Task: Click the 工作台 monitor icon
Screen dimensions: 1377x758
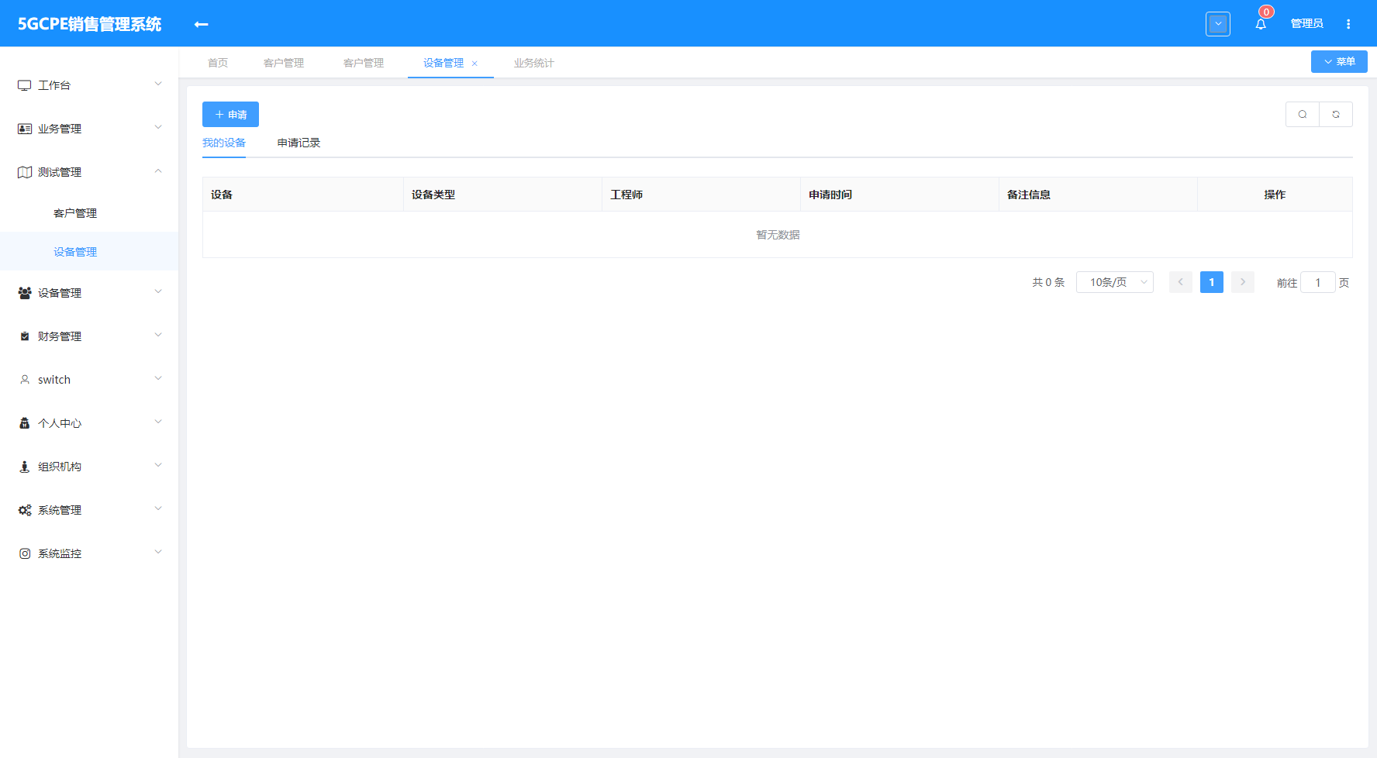Action: pyautogui.click(x=25, y=85)
